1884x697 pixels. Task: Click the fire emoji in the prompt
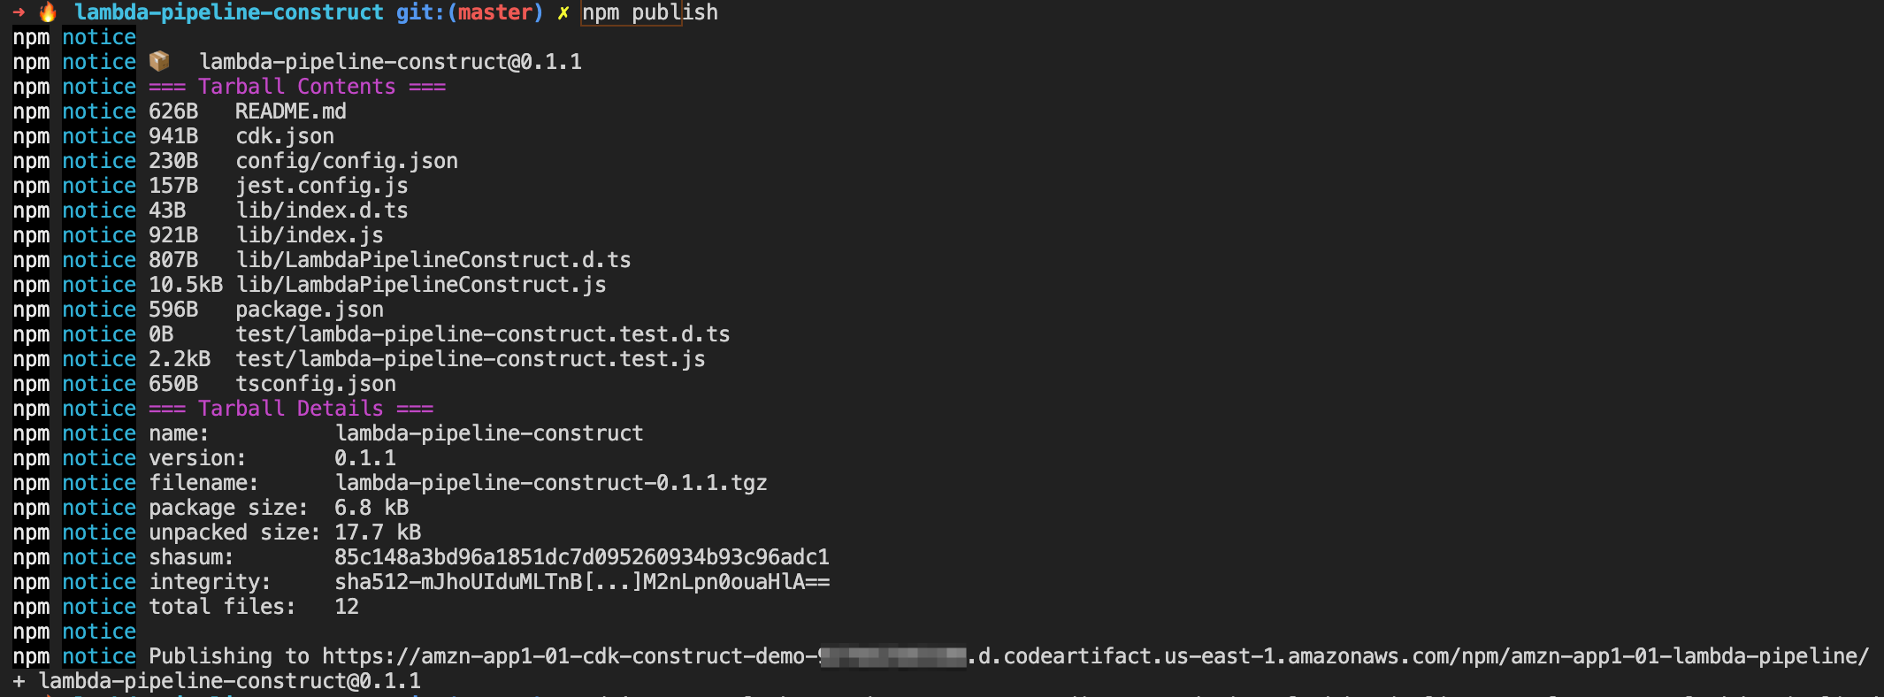tap(48, 12)
